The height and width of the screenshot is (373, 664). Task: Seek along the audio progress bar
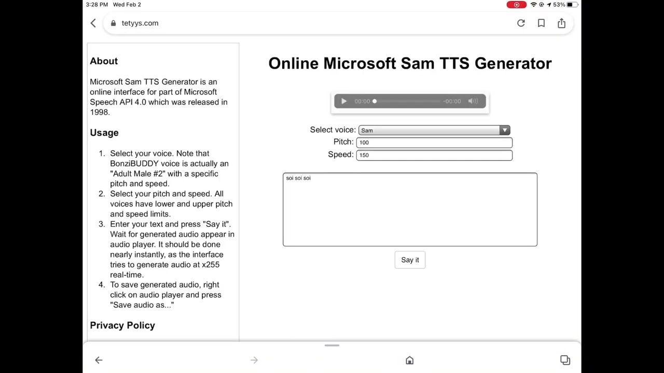click(x=407, y=102)
